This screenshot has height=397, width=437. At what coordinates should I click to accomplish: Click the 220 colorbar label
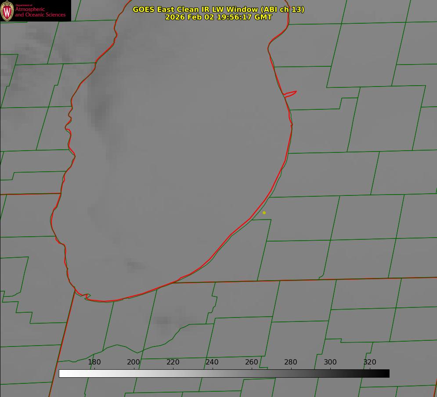[x=173, y=362]
